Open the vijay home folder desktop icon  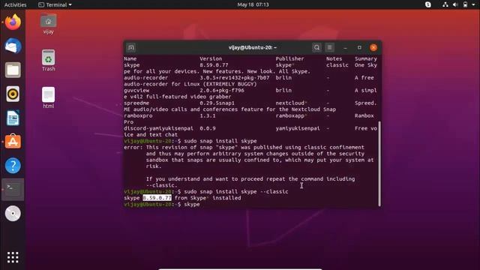tap(48, 24)
